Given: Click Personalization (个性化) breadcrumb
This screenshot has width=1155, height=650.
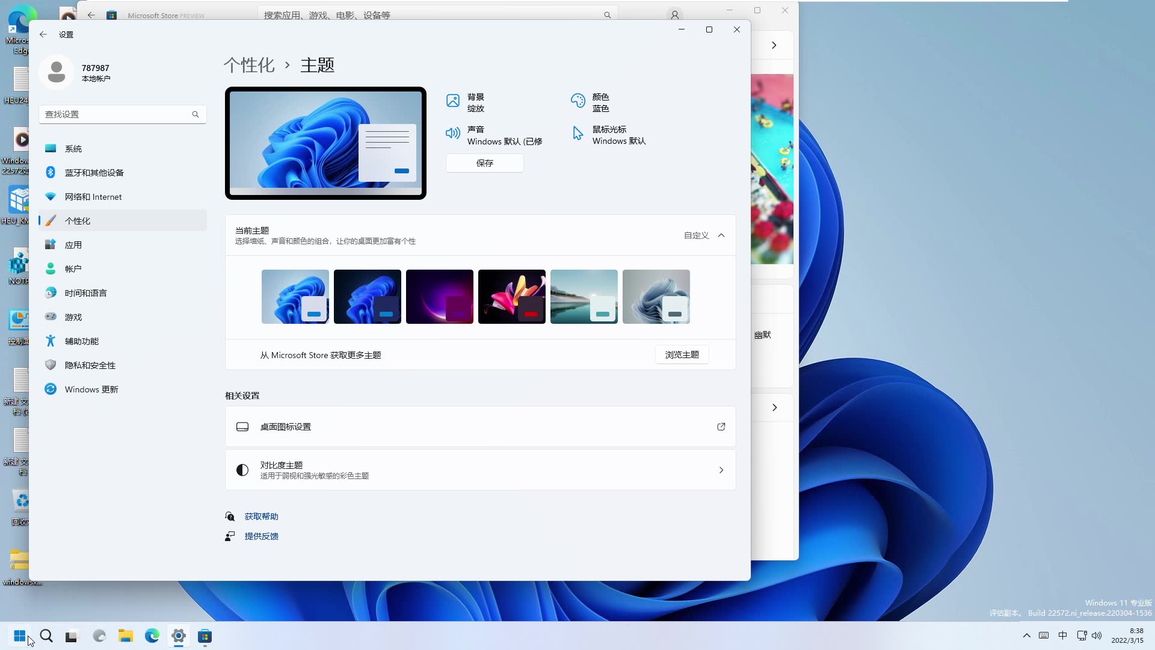Looking at the screenshot, I should 249,65.
